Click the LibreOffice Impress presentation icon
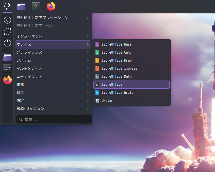215x172 pixels. tap(97, 69)
